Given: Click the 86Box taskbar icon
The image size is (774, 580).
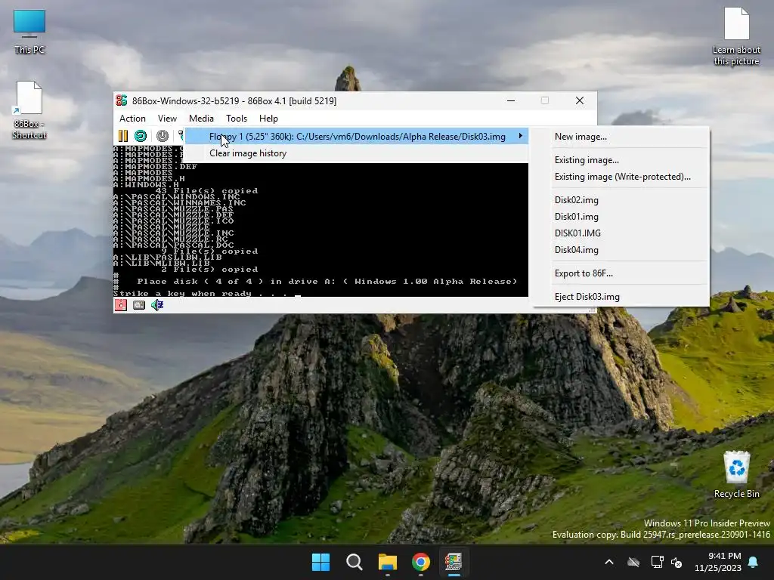Looking at the screenshot, I should 454,562.
